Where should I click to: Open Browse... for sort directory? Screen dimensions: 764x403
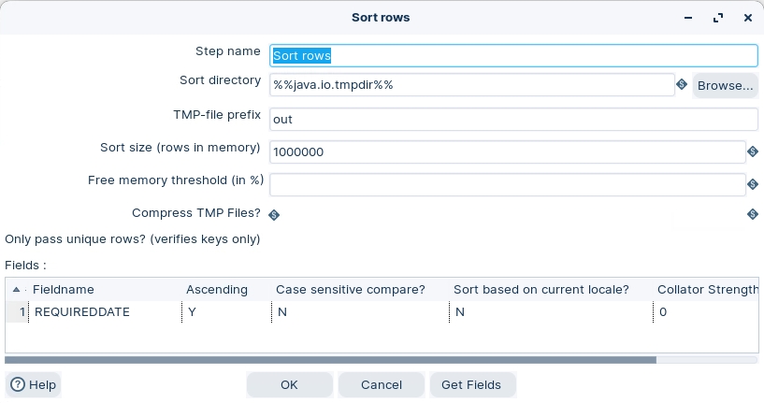[x=725, y=85]
